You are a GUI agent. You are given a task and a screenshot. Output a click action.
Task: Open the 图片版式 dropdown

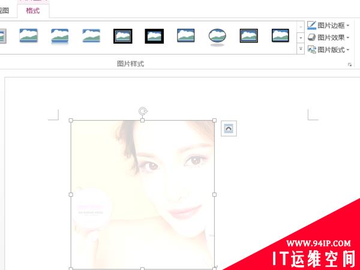[329, 50]
